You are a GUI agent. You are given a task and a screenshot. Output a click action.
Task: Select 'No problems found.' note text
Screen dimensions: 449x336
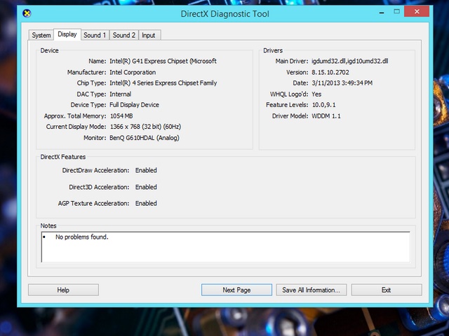(82, 237)
